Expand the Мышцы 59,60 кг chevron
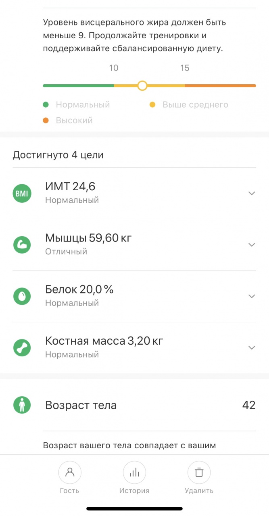This screenshot has width=269, height=516. coord(252,245)
